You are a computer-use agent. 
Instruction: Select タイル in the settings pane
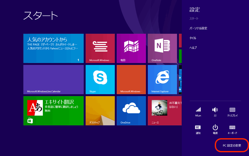pyautogui.click(x=193, y=38)
